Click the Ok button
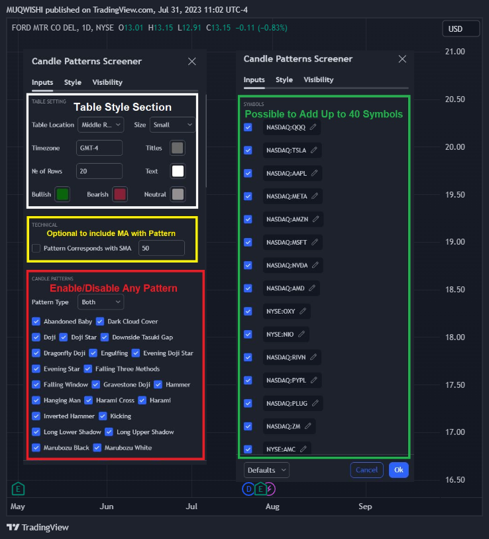 coord(399,470)
